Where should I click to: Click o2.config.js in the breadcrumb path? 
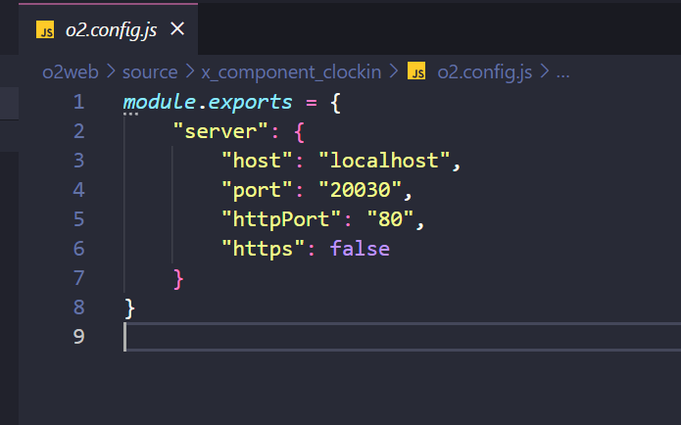point(483,71)
